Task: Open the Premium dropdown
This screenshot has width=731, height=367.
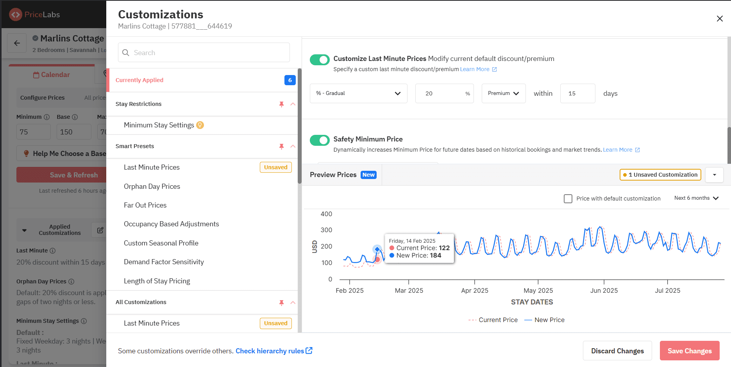Action: point(503,93)
